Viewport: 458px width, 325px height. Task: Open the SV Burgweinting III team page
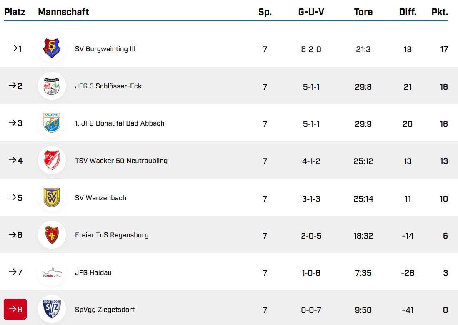pos(105,49)
